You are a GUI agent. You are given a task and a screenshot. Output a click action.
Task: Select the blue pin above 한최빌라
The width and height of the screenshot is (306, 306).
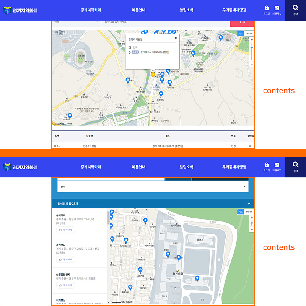[x=130, y=287]
